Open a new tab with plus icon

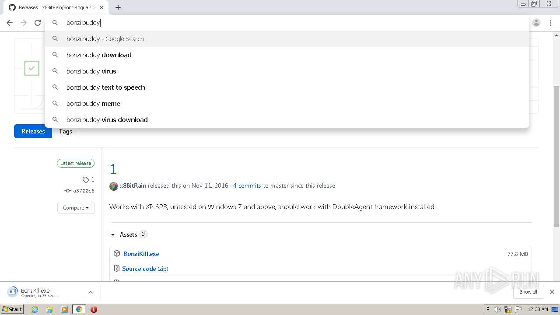118,7
